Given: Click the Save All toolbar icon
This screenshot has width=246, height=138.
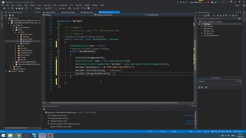Looking at the screenshot, I should pyautogui.click(x=22, y=8).
